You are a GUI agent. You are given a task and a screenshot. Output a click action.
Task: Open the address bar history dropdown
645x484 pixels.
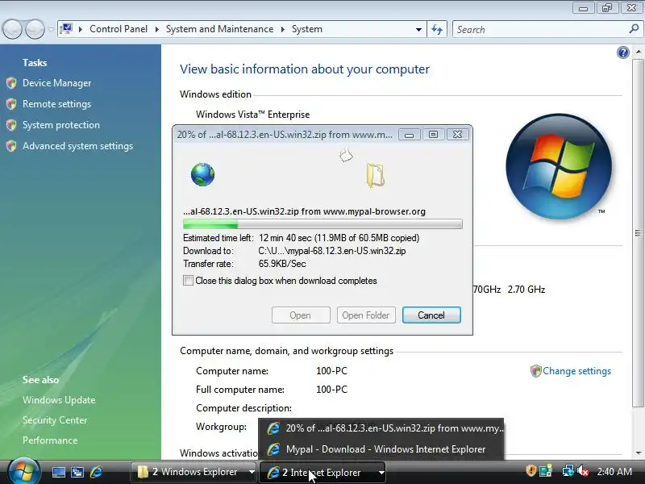tap(418, 30)
